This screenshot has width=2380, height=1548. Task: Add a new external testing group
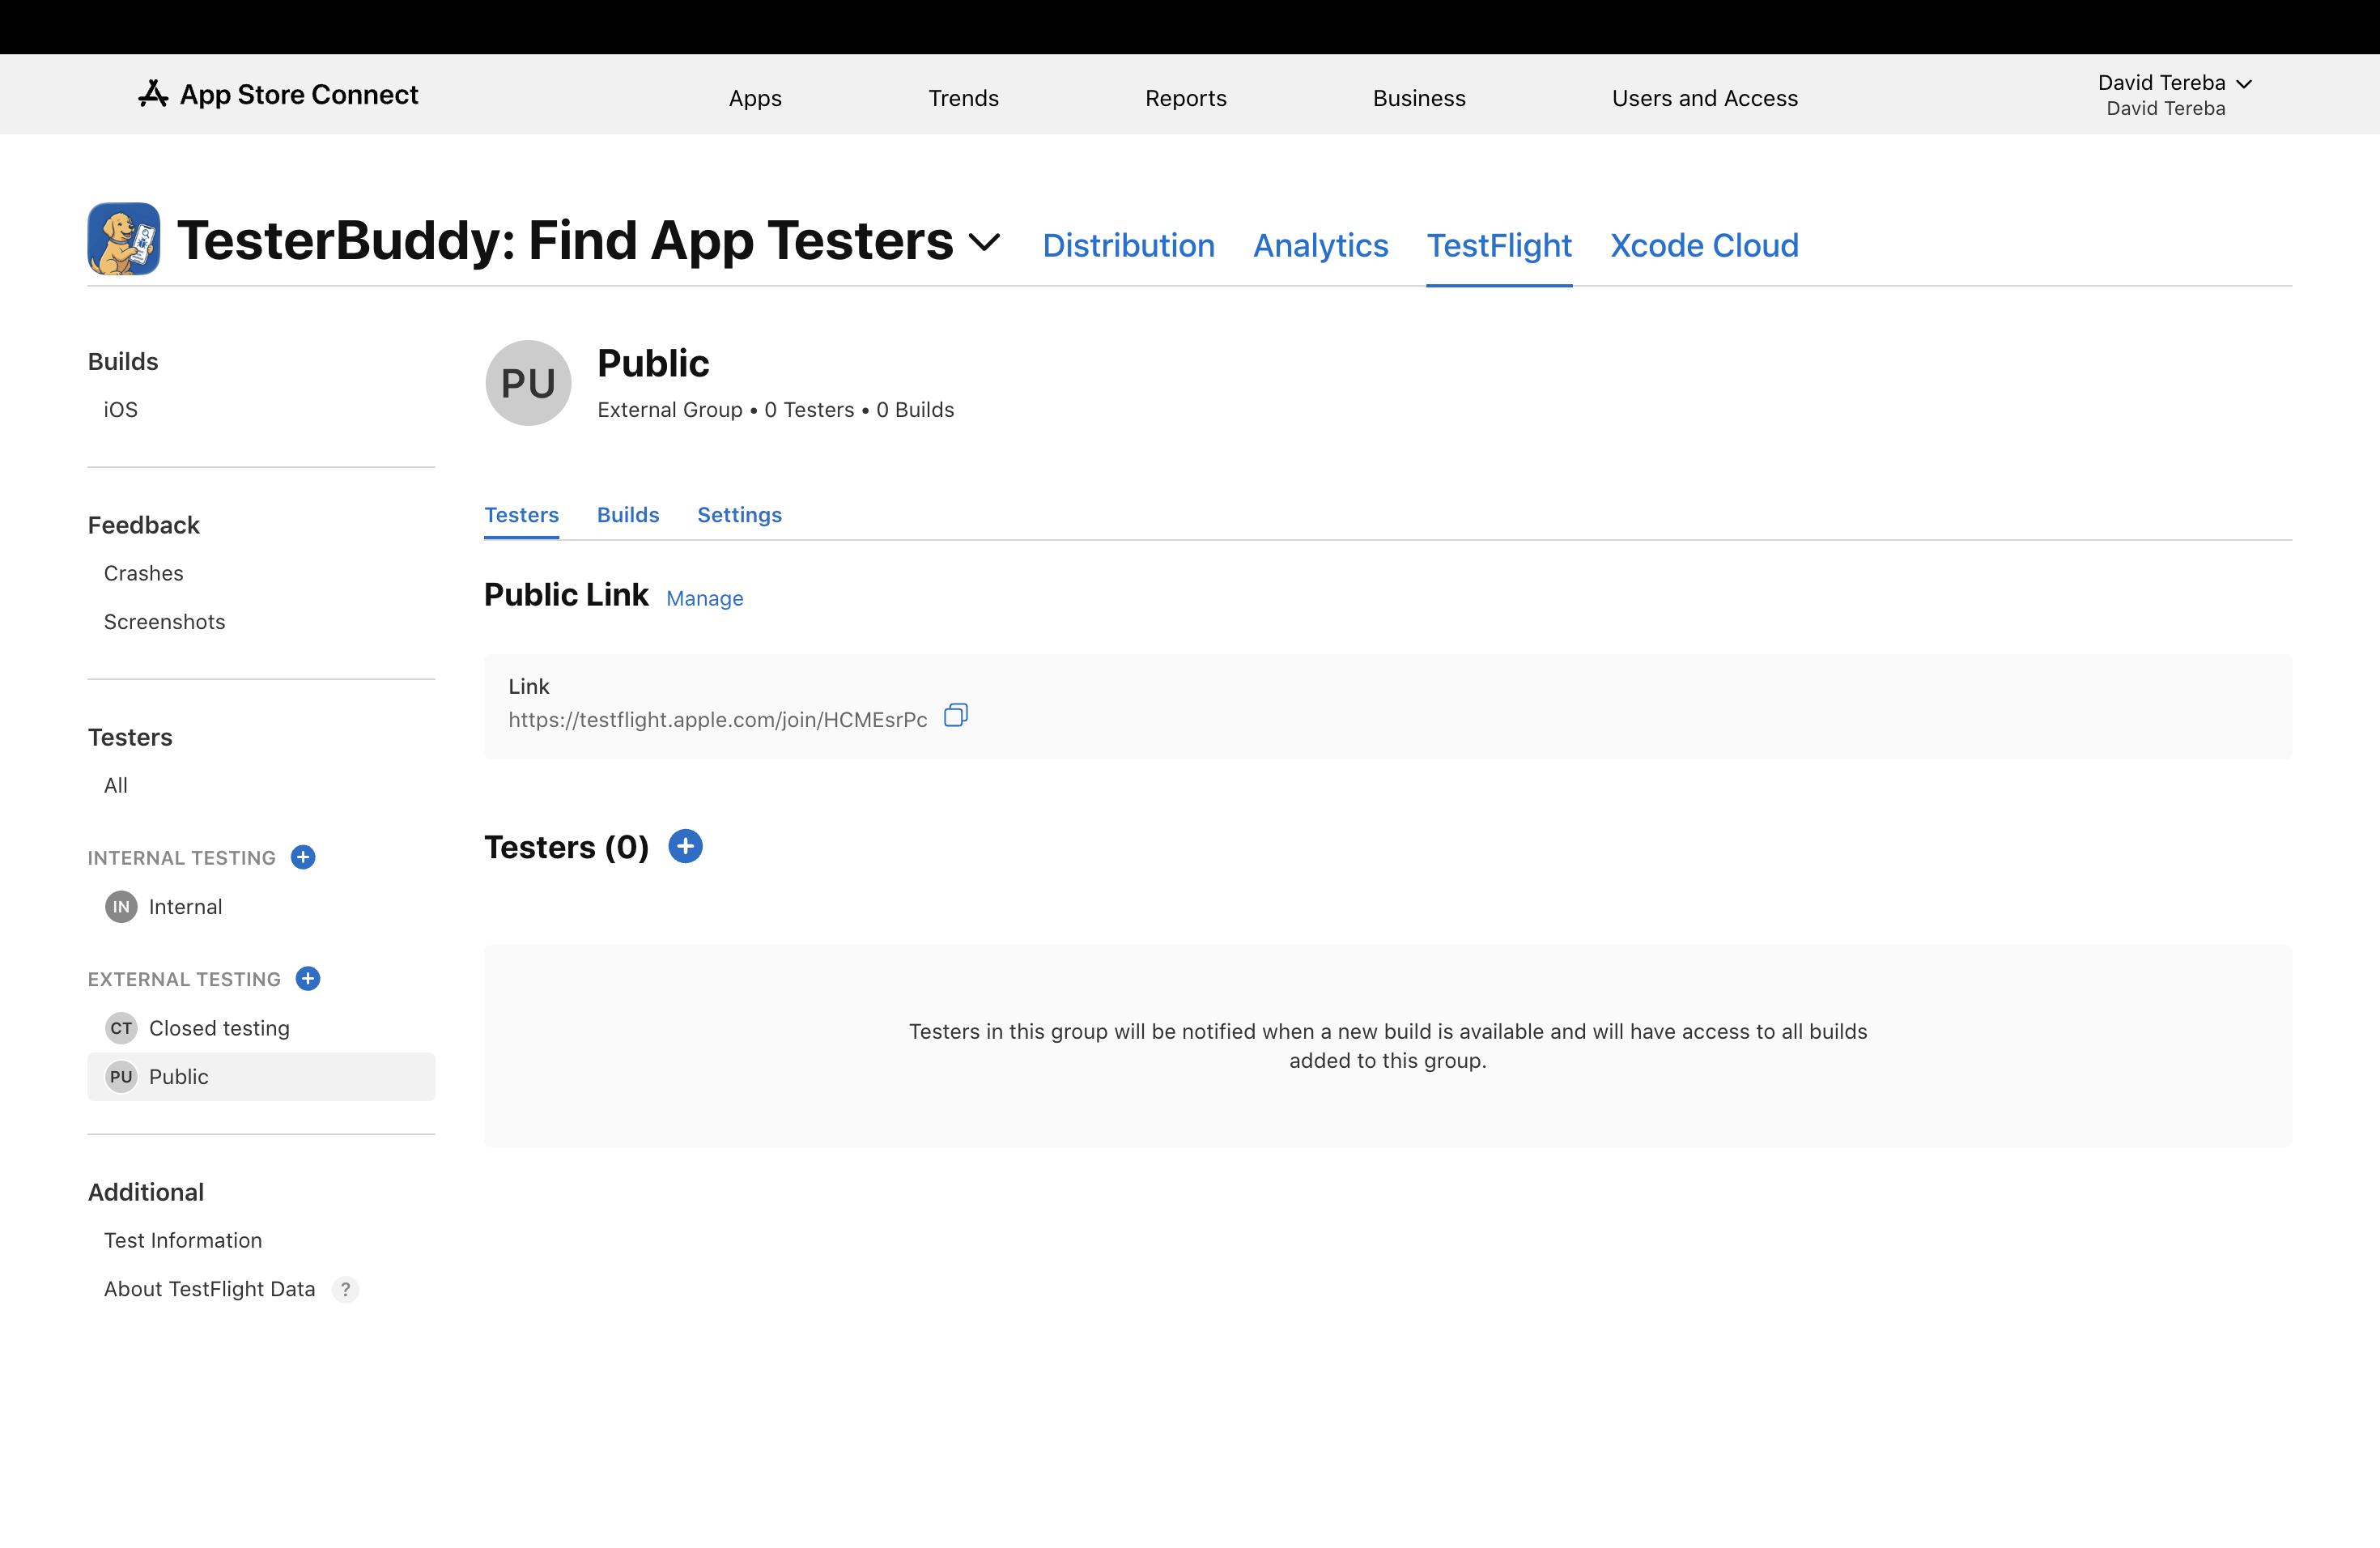308,978
